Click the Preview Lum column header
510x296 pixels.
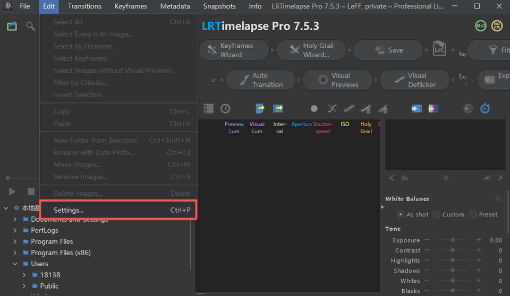click(234, 128)
